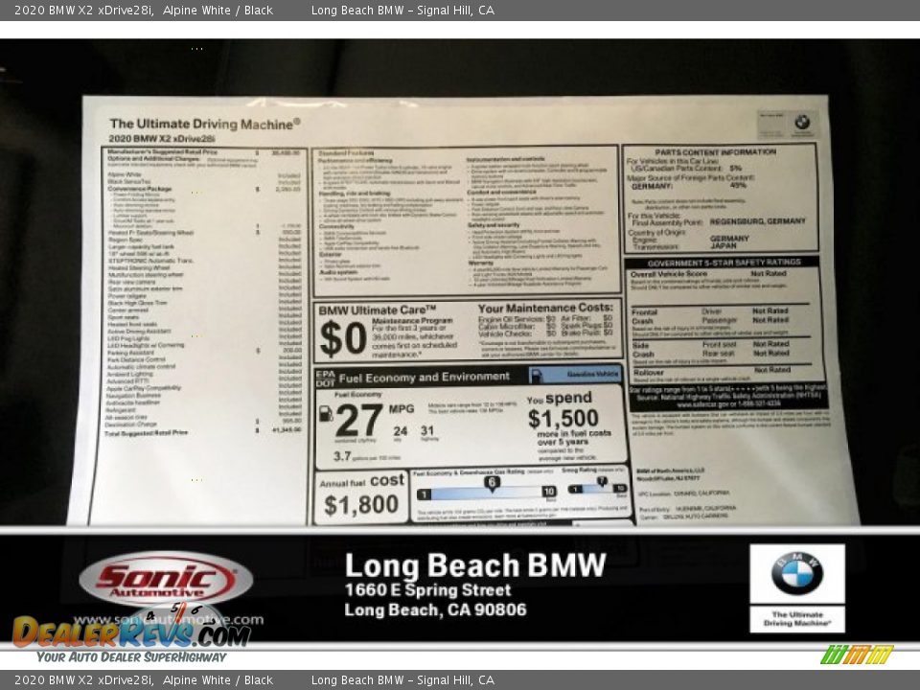Click the '$0' Ultimate Care price

click(343, 339)
